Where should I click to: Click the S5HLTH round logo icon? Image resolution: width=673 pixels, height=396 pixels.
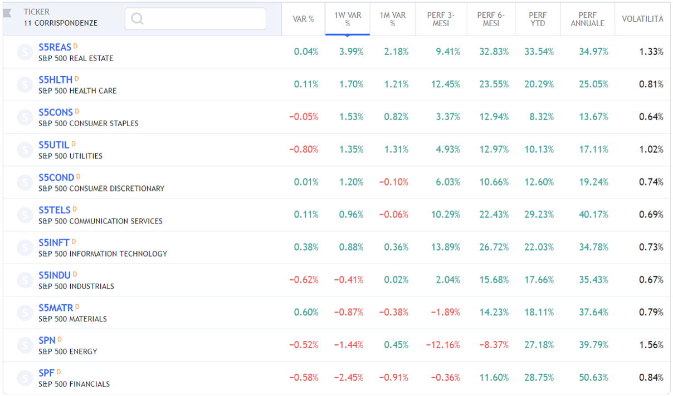(x=25, y=85)
